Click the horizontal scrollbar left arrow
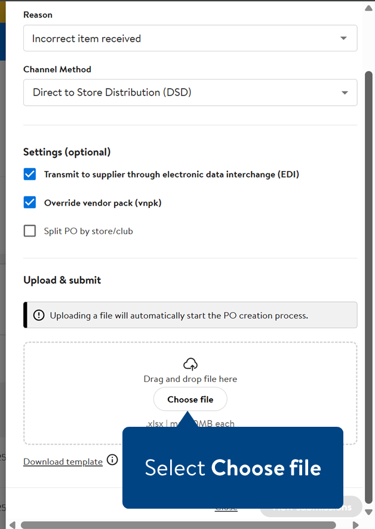The width and height of the screenshot is (375, 529). (12, 525)
